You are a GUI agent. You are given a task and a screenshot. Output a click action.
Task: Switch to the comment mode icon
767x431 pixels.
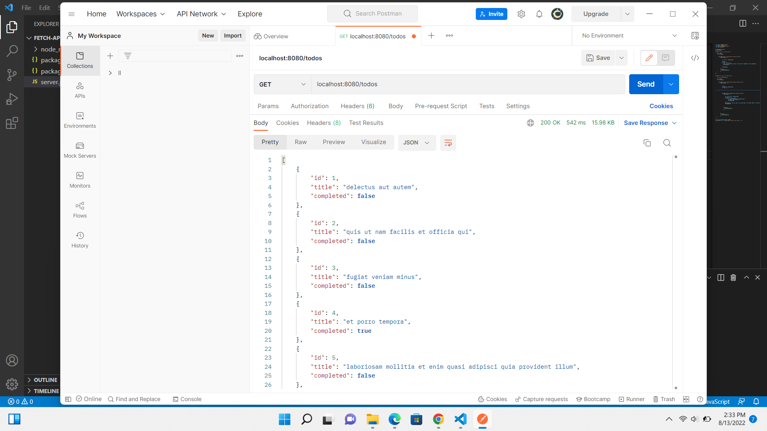click(666, 58)
